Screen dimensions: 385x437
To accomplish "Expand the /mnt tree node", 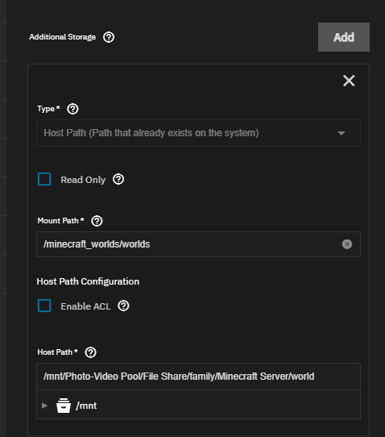I will tap(44, 406).
